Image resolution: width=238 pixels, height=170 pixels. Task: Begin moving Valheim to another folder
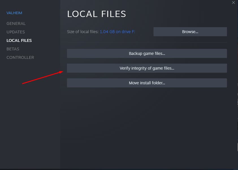147,83
